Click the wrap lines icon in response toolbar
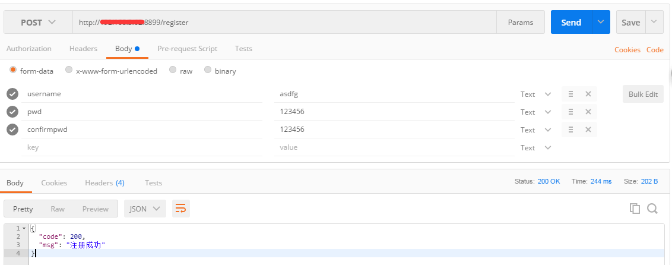This screenshot has width=672, height=265. click(x=180, y=209)
